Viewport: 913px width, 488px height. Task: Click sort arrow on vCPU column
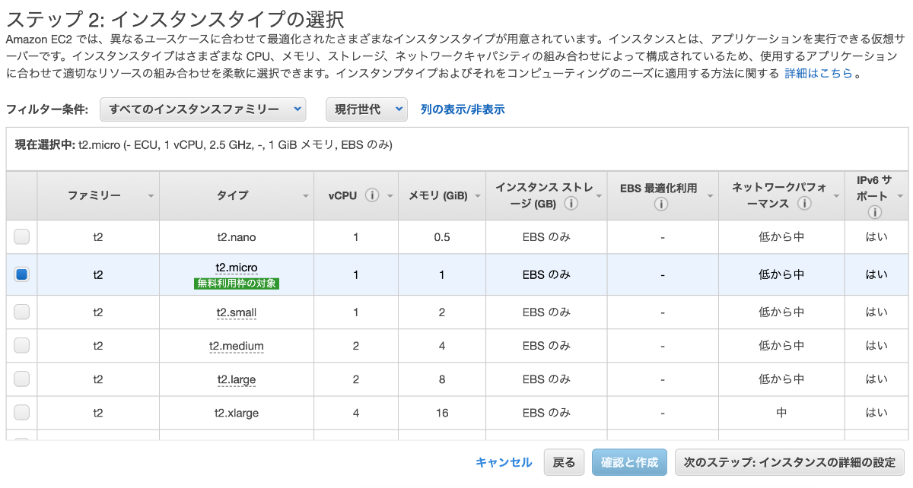[390, 197]
